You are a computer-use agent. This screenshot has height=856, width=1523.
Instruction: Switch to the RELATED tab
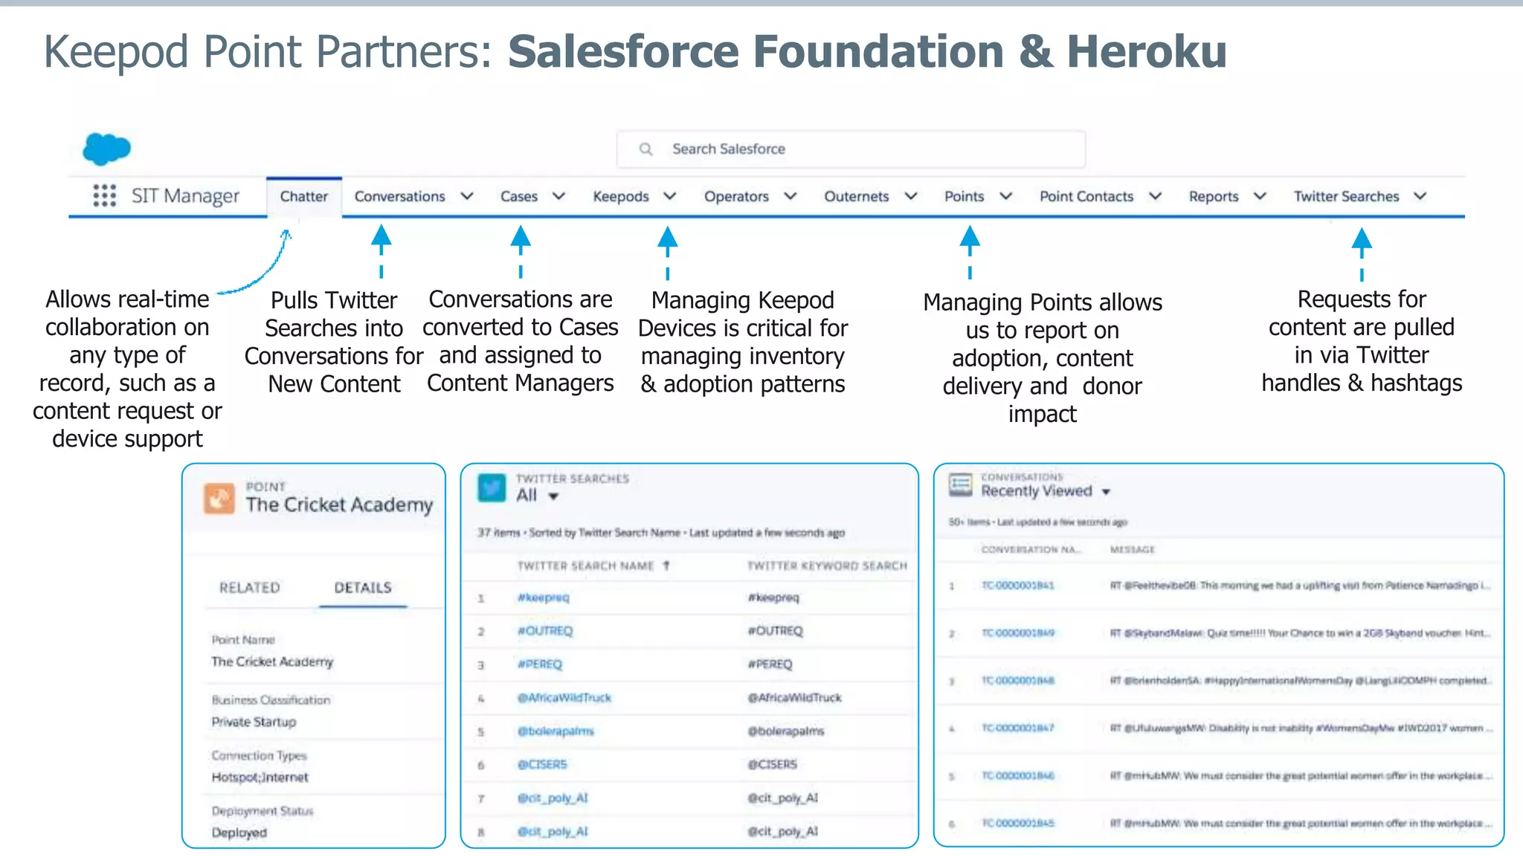pos(250,588)
